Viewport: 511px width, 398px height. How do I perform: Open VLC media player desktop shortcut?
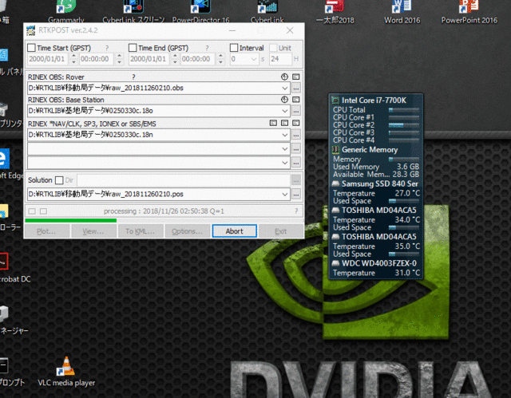[x=66, y=371]
